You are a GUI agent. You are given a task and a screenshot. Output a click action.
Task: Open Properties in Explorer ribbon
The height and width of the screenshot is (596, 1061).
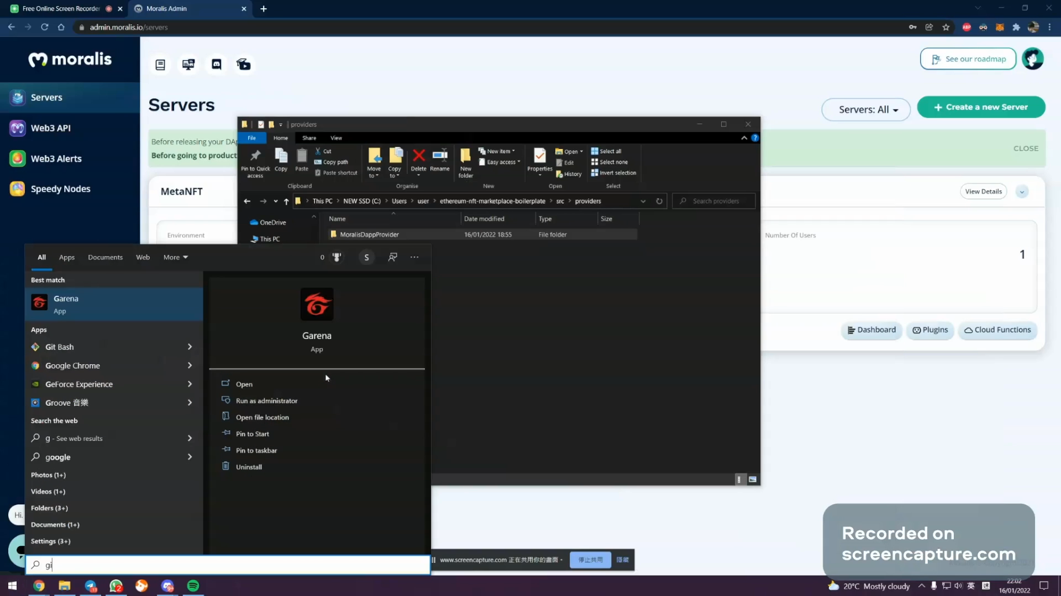pyautogui.click(x=539, y=161)
